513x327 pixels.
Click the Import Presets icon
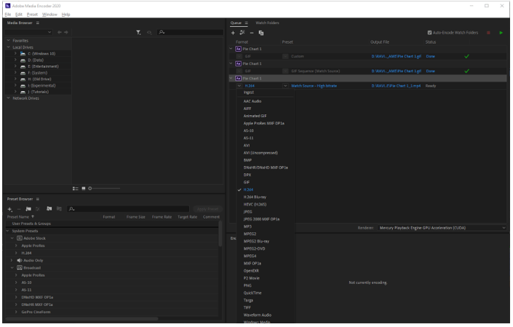pos(49,209)
